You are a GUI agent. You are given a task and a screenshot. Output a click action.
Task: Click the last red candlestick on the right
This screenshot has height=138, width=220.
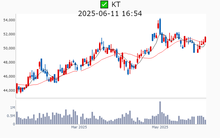pyautogui.click(x=205, y=39)
